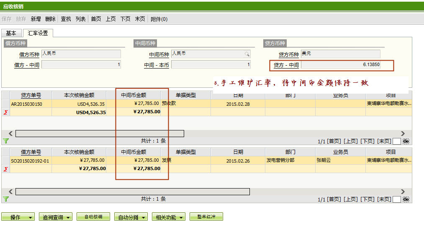Click [上页] in lower grid pager

[351, 199]
